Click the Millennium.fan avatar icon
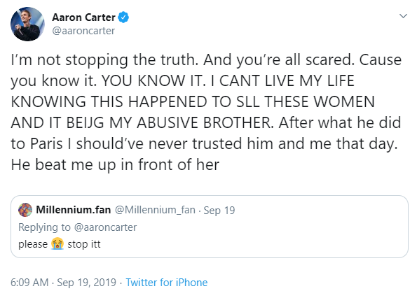417x298 pixels. click(25, 210)
